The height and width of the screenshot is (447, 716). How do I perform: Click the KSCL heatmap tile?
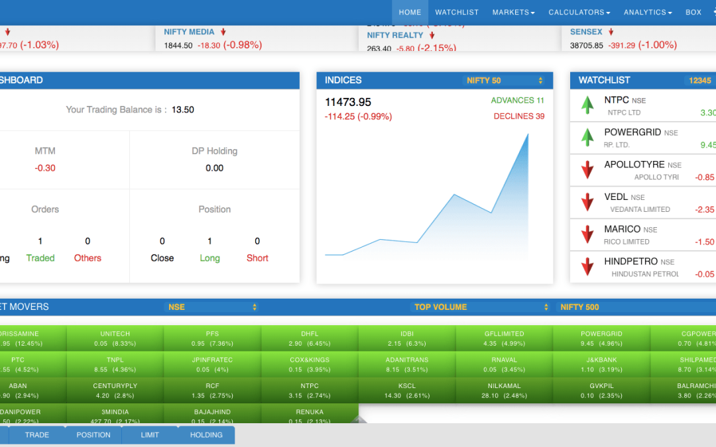tap(407, 391)
